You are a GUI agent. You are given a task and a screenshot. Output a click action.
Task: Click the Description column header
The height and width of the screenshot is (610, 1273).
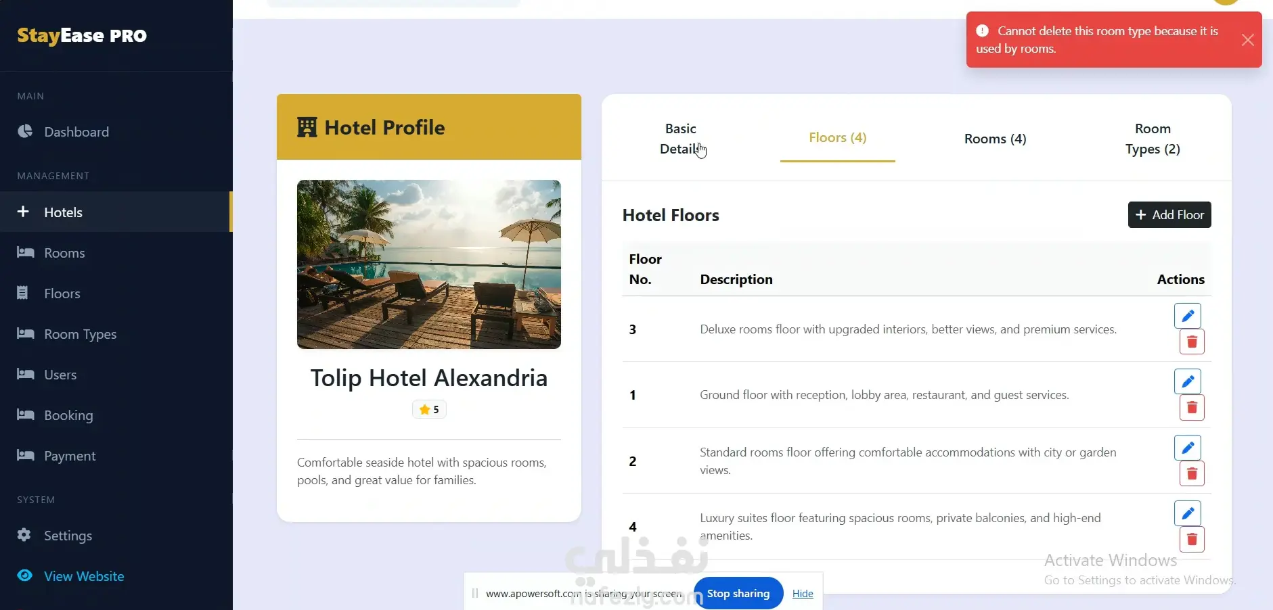tap(736, 279)
